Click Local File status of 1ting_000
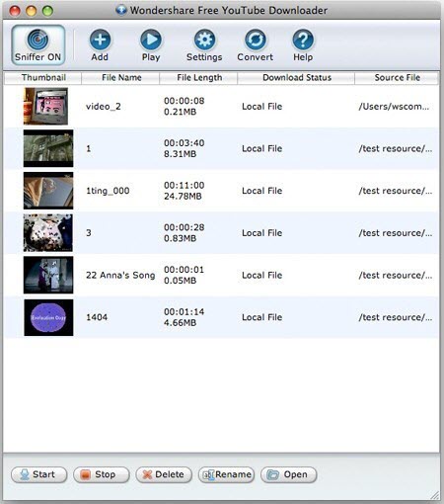 (262, 191)
